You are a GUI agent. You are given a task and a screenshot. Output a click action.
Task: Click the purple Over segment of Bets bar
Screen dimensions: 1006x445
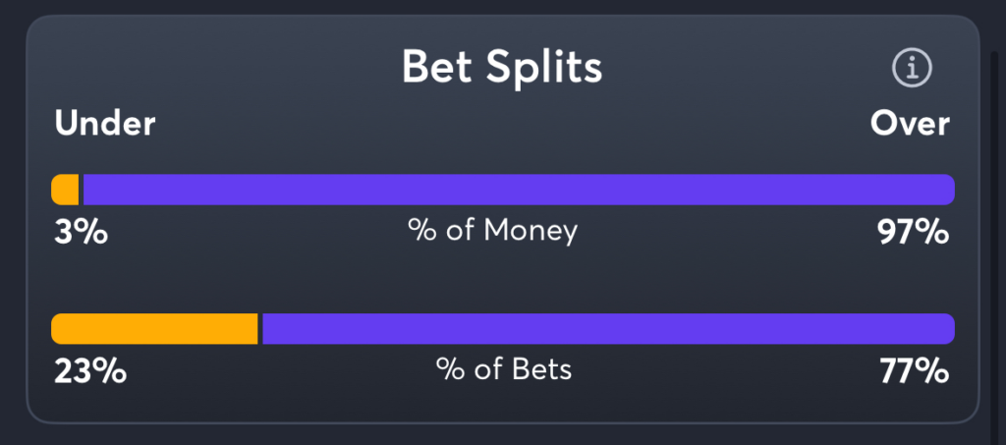609,329
